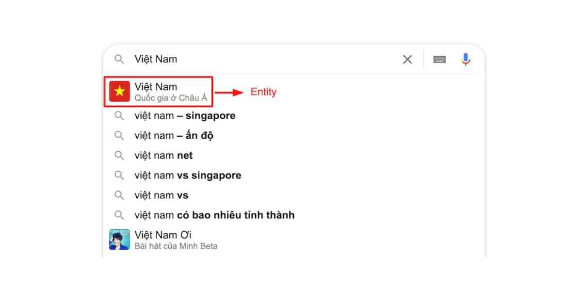The width and height of the screenshot is (582, 303).
Task: Click Minh Beta album thumbnail
Action: click(119, 239)
